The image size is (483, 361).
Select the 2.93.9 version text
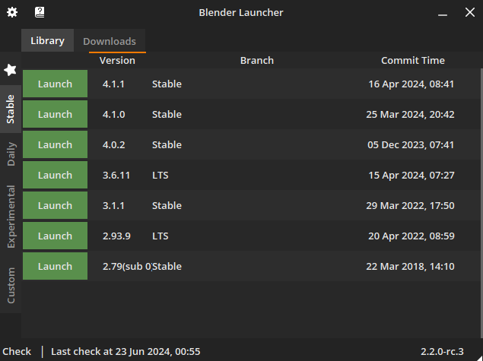click(116, 236)
